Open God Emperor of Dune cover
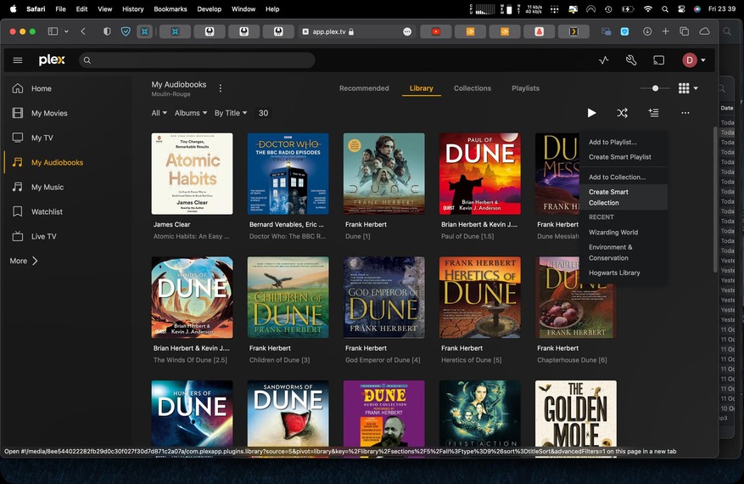 tap(383, 297)
